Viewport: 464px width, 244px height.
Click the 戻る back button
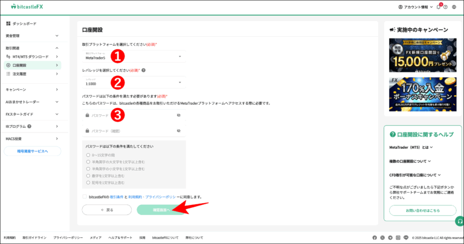107,210
